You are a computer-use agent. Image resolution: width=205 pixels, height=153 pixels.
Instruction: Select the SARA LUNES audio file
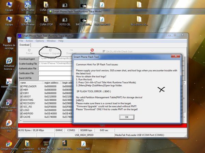tap(83, 146)
